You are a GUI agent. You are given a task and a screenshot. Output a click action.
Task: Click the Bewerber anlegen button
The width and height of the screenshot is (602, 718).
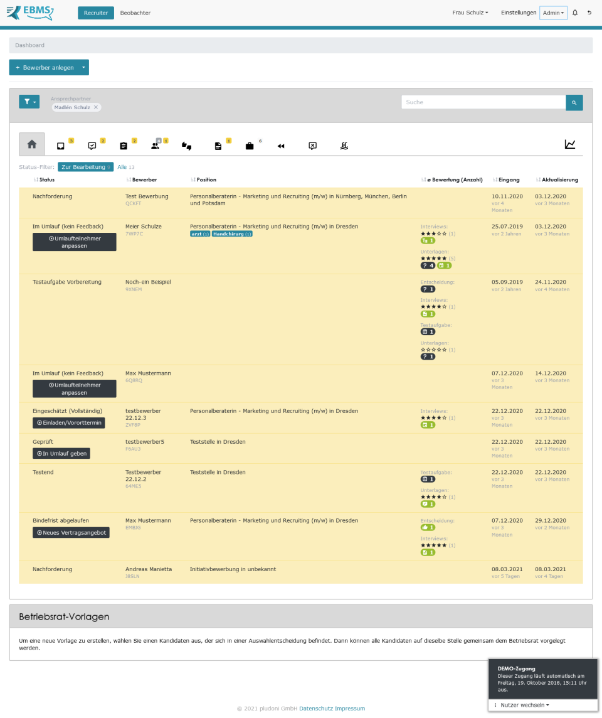(x=45, y=67)
